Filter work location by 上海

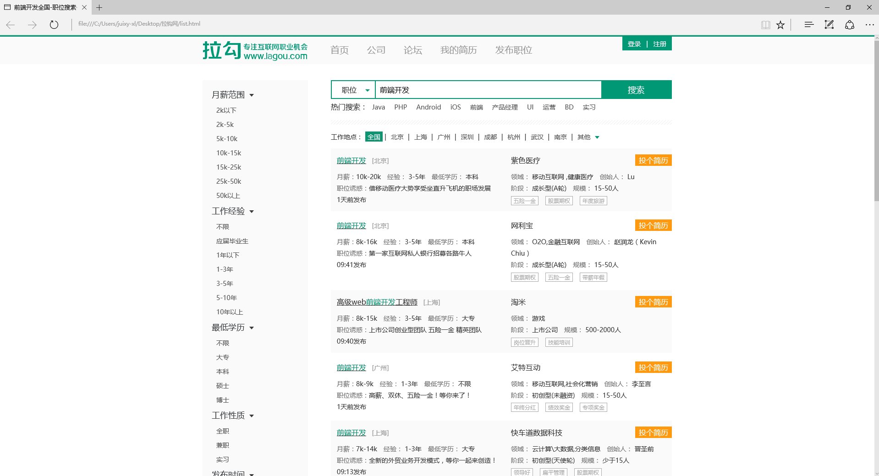click(420, 137)
